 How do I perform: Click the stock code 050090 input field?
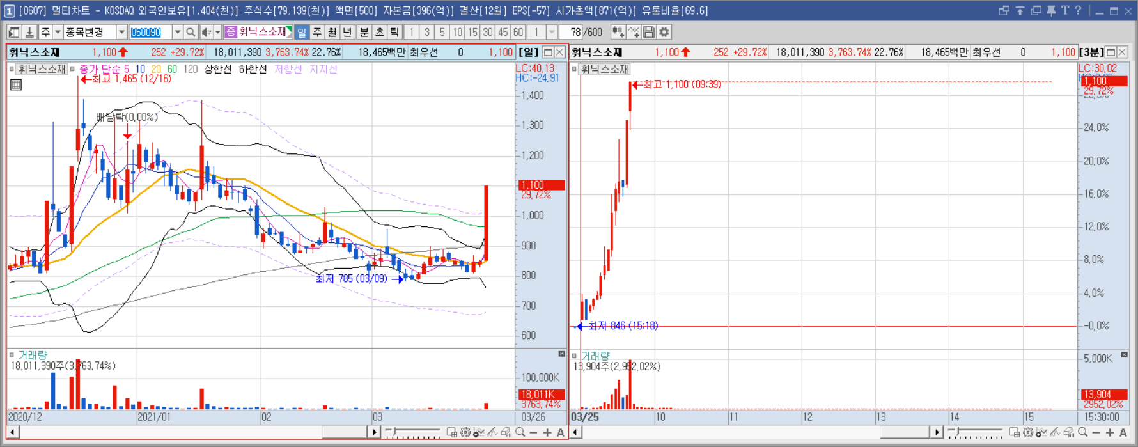click(x=150, y=32)
